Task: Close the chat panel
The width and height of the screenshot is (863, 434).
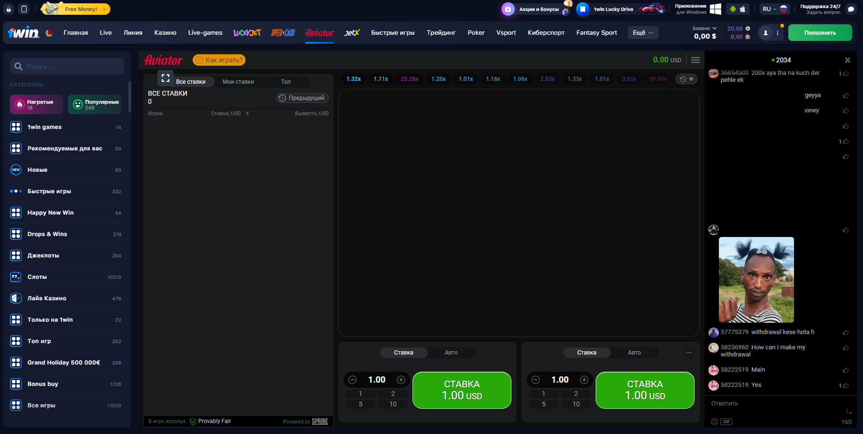Action: [x=847, y=60]
